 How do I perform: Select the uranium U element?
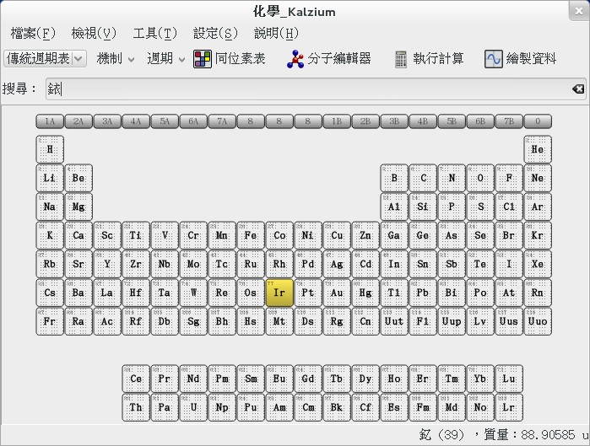point(193,407)
